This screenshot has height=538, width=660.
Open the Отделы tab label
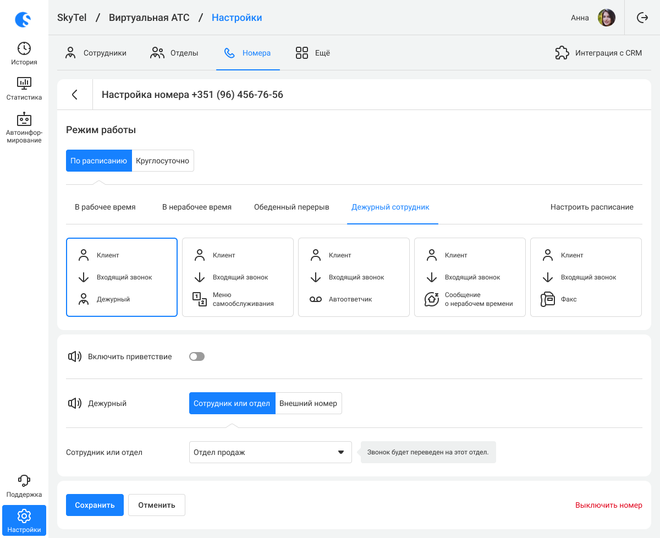[x=184, y=53]
